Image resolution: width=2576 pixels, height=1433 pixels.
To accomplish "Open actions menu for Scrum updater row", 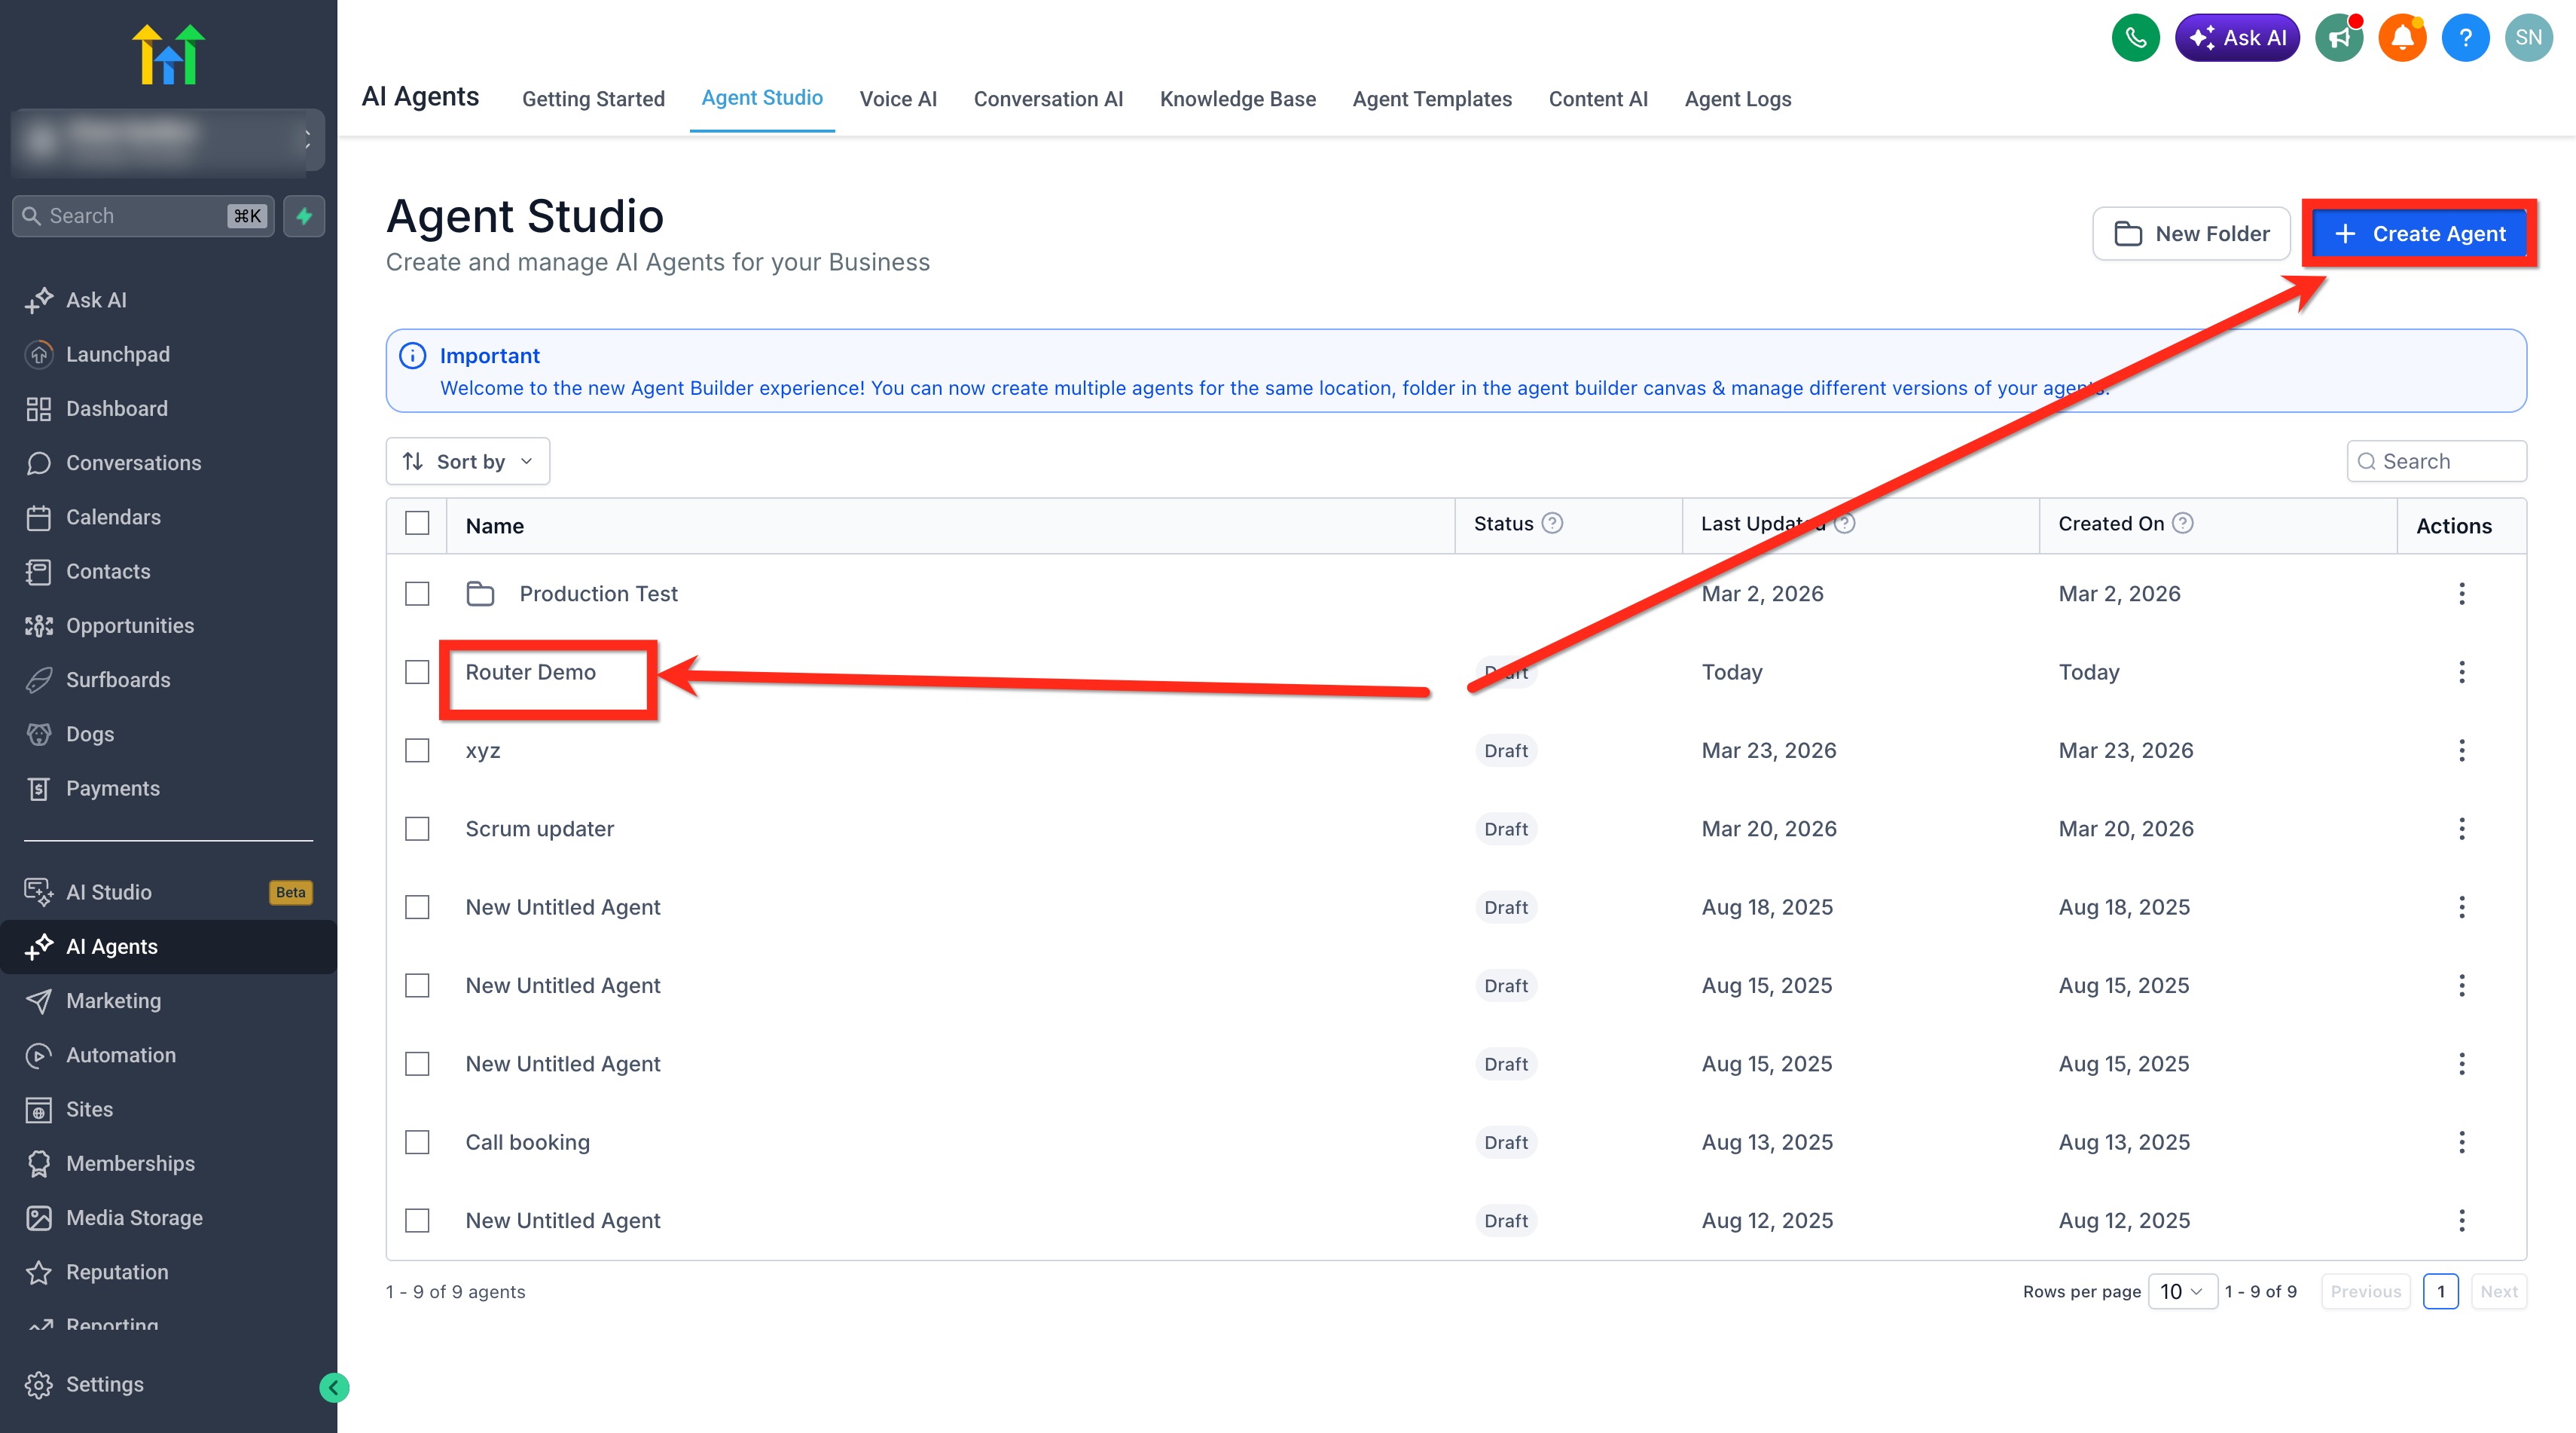I will [x=2461, y=829].
